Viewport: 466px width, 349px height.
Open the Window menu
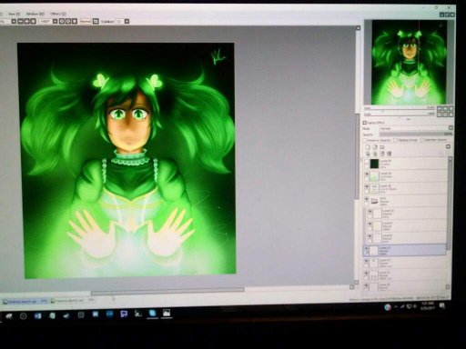point(35,14)
